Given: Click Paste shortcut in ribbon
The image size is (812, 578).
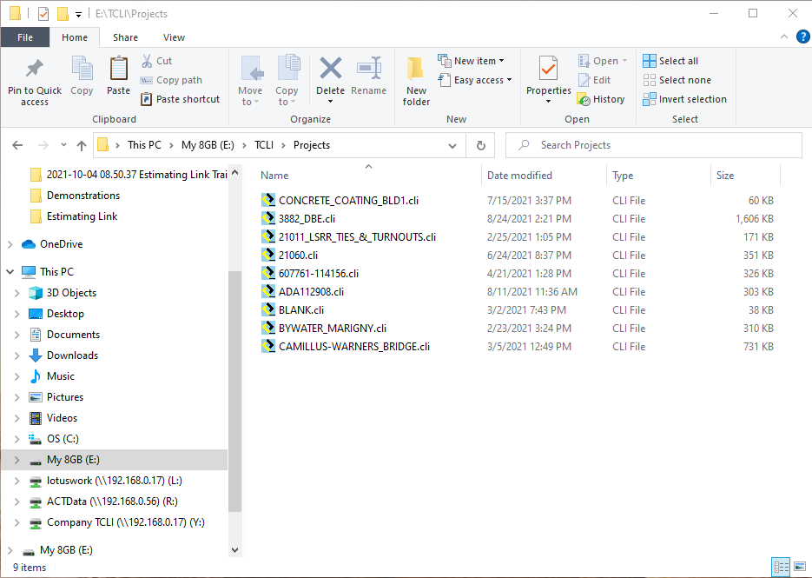Looking at the screenshot, I should (181, 99).
